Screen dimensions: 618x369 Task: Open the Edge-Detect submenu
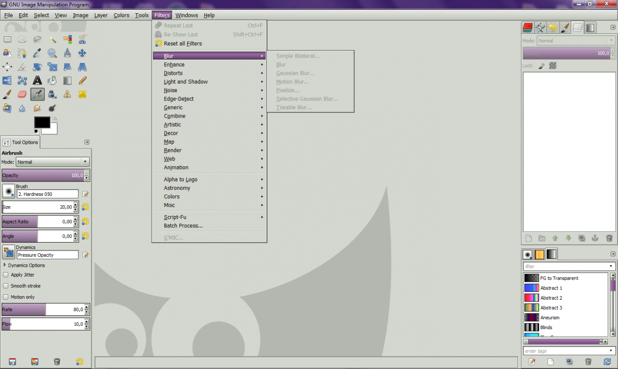pos(209,99)
